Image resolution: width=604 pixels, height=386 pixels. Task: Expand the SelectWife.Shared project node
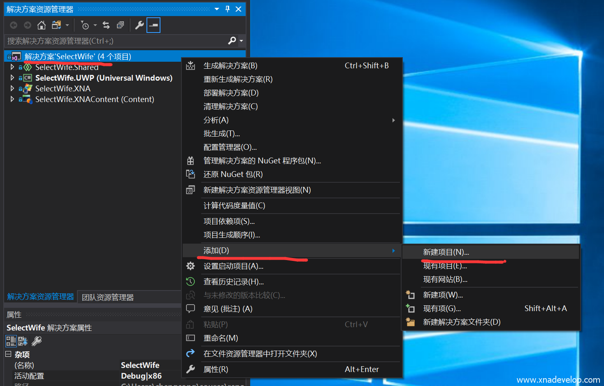pyautogui.click(x=12, y=67)
